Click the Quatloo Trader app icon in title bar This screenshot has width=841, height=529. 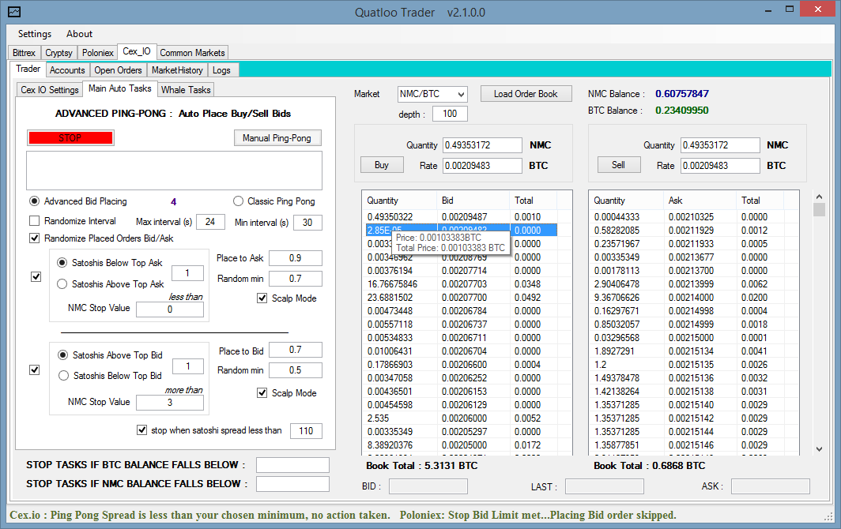coord(14,12)
